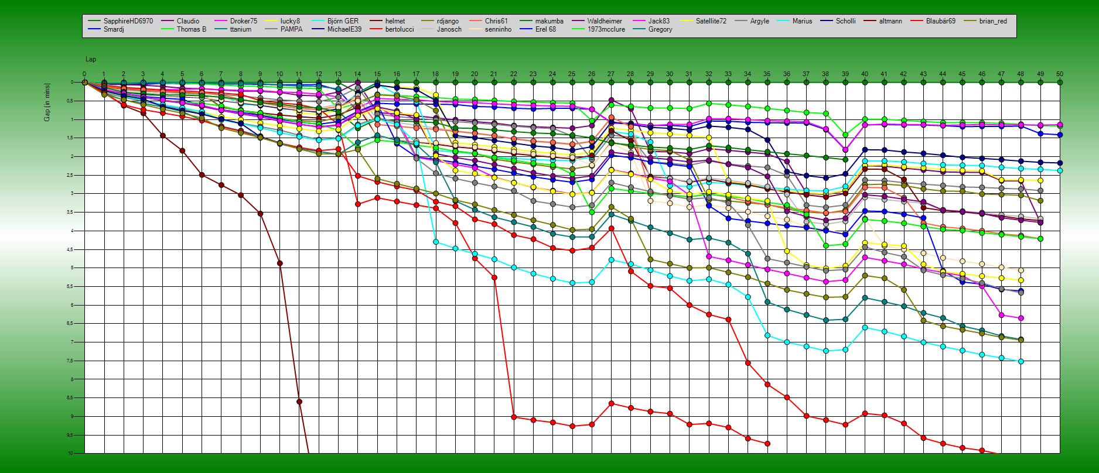Screen dimensions: 1099x473
Task: Click the red line sample beside bertolucci
Action: [376, 29]
